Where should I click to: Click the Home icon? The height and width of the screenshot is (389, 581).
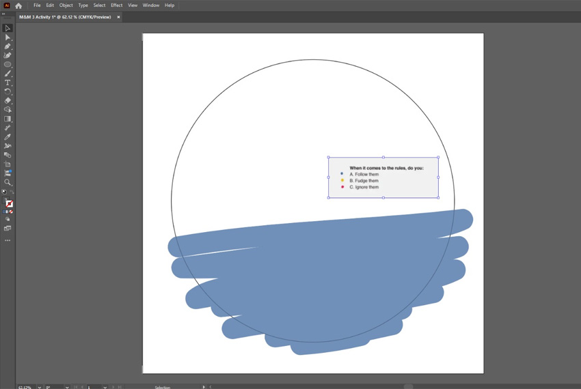pyautogui.click(x=18, y=5)
